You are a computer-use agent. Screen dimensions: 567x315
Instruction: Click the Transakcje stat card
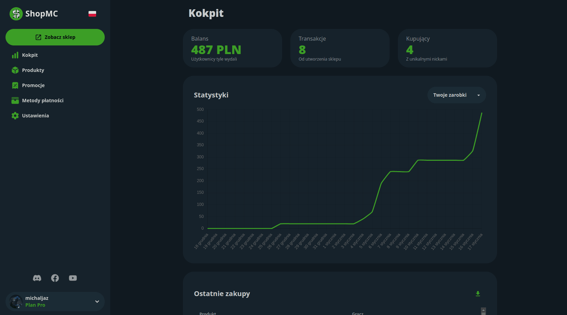click(340, 48)
